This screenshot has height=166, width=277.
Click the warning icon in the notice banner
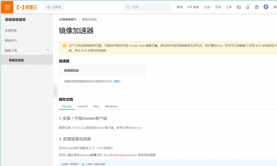click(65, 45)
